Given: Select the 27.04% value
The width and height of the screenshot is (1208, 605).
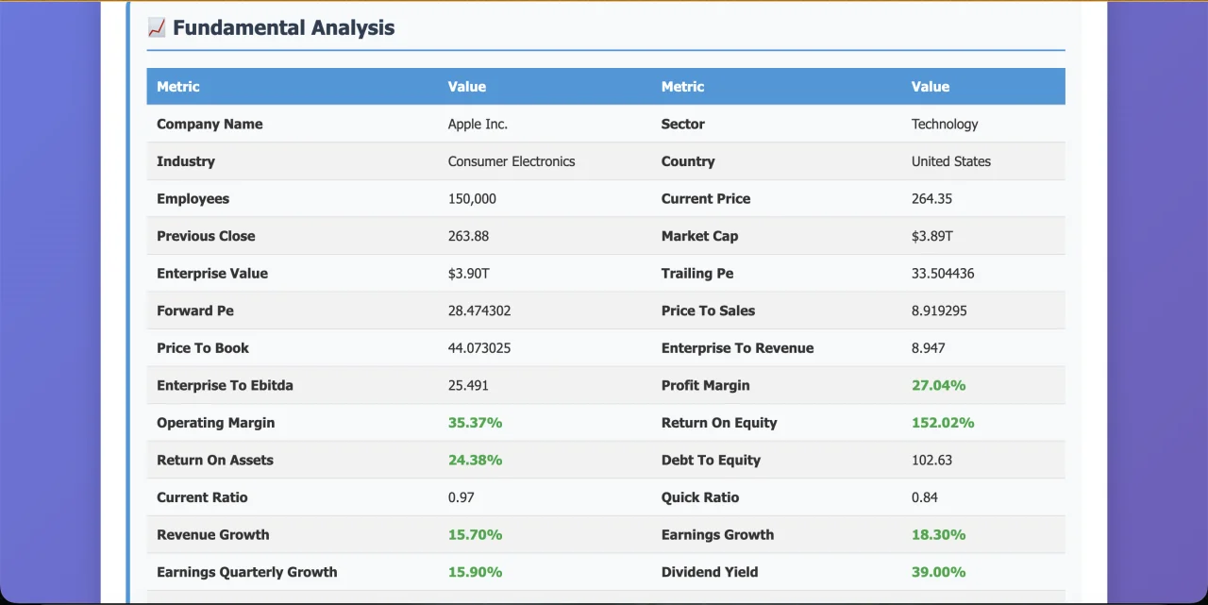Looking at the screenshot, I should pos(938,385).
